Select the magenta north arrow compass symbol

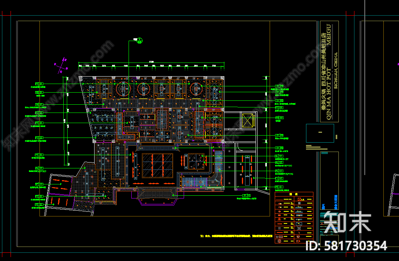click(x=61, y=65)
